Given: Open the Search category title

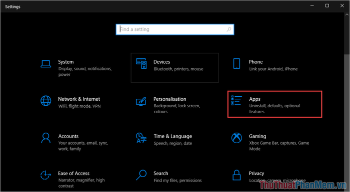Looking at the screenshot, I should pos(160,173).
